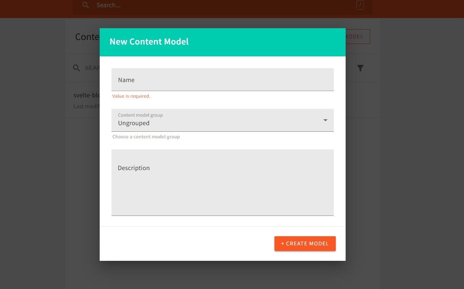Image resolution: width=464 pixels, height=289 pixels.
Task: Click the Last modified text under svelte-blog
Action: 86,106
